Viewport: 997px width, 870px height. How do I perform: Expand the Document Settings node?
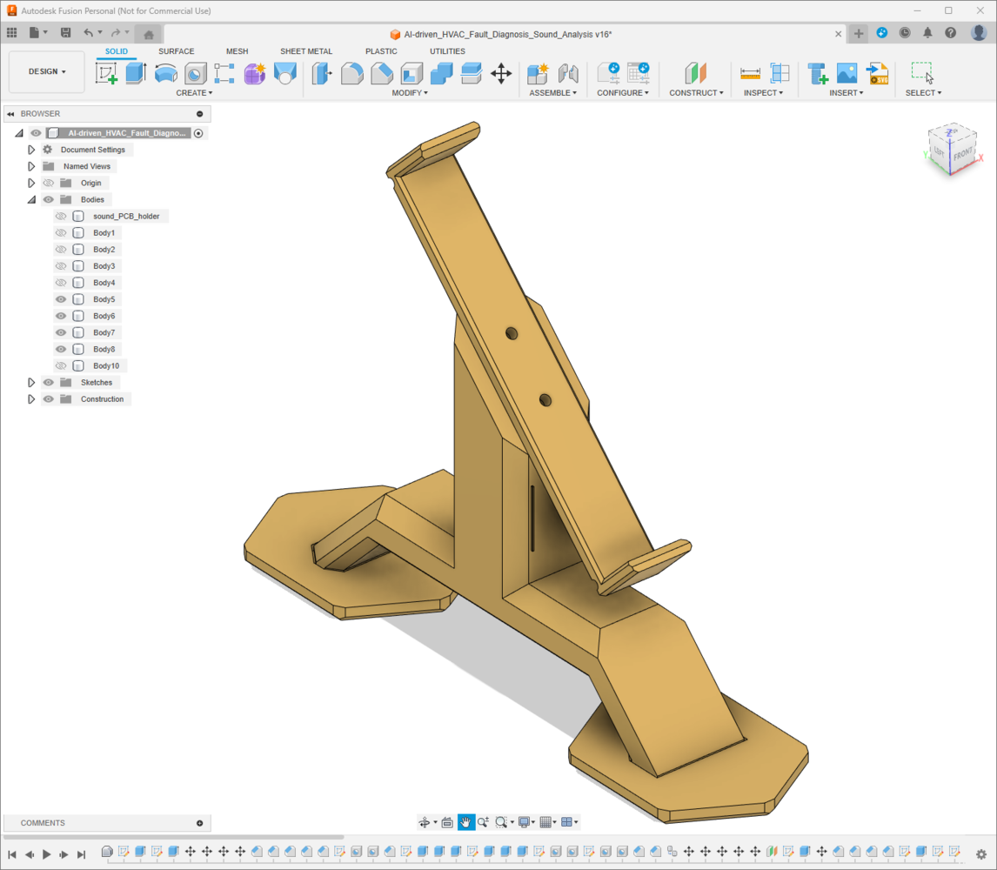click(x=30, y=150)
